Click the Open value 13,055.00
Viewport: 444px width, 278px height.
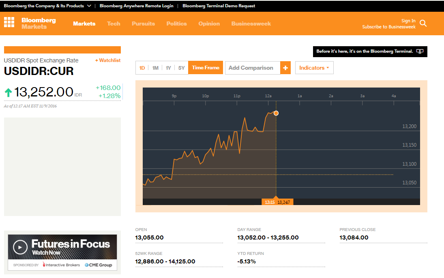(x=150, y=237)
